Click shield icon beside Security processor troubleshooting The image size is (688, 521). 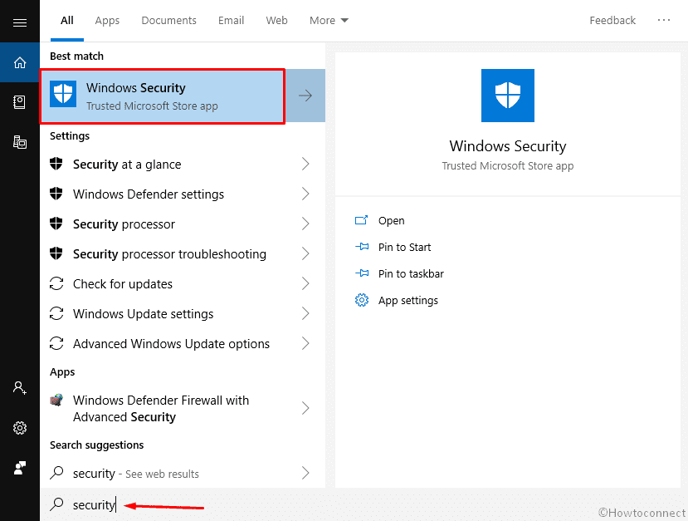pos(56,253)
